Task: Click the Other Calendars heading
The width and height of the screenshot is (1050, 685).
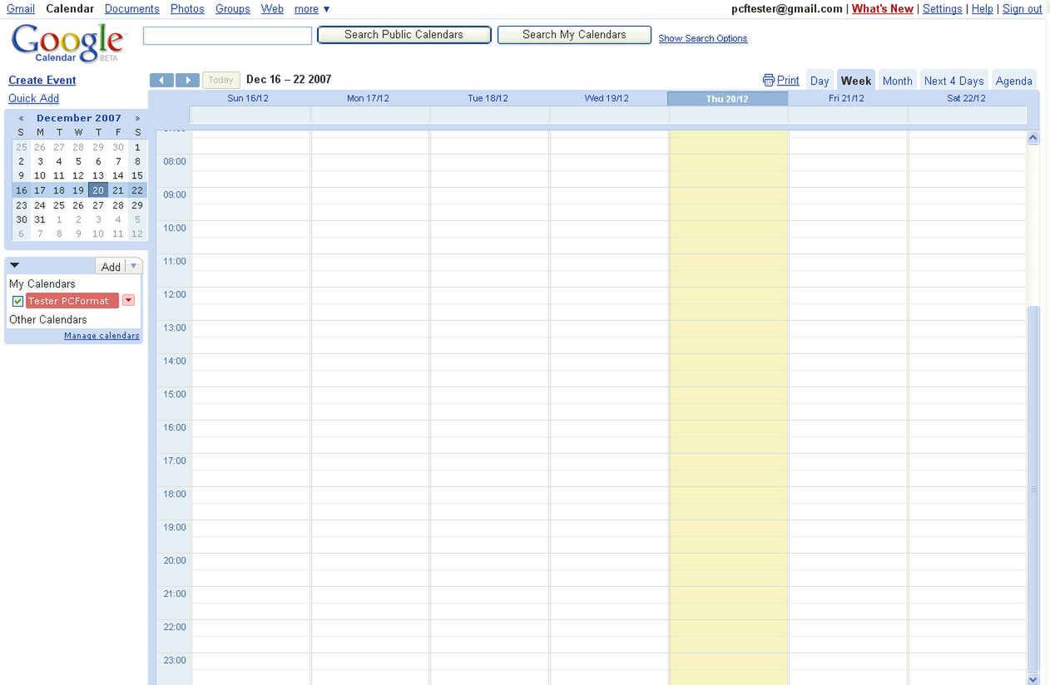Action: (x=47, y=319)
